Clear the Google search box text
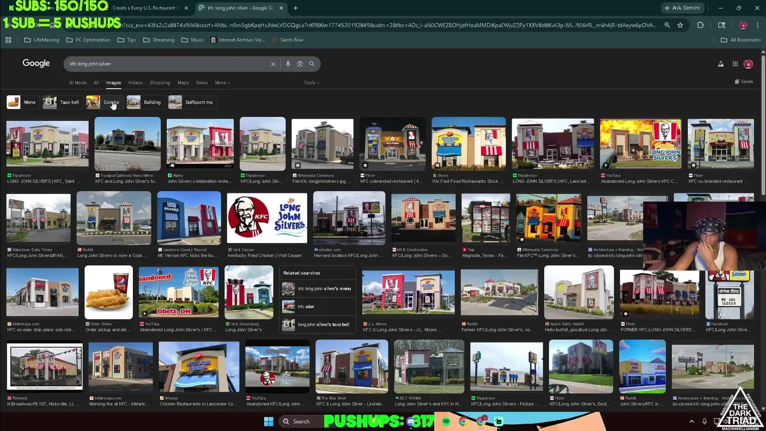 (273, 64)
